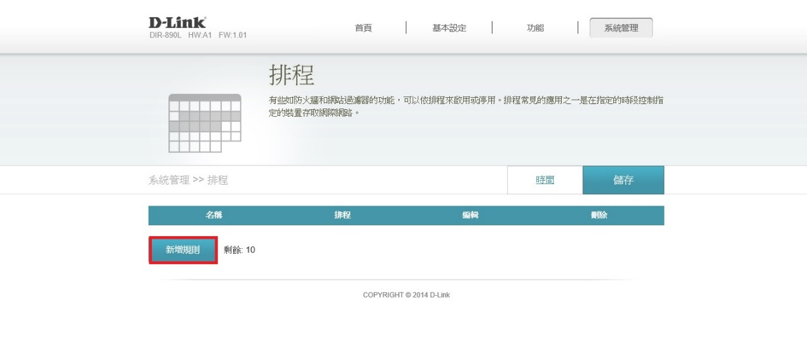
Task: Add a schedule with 新增規則 button
Action: coord(183,250)
